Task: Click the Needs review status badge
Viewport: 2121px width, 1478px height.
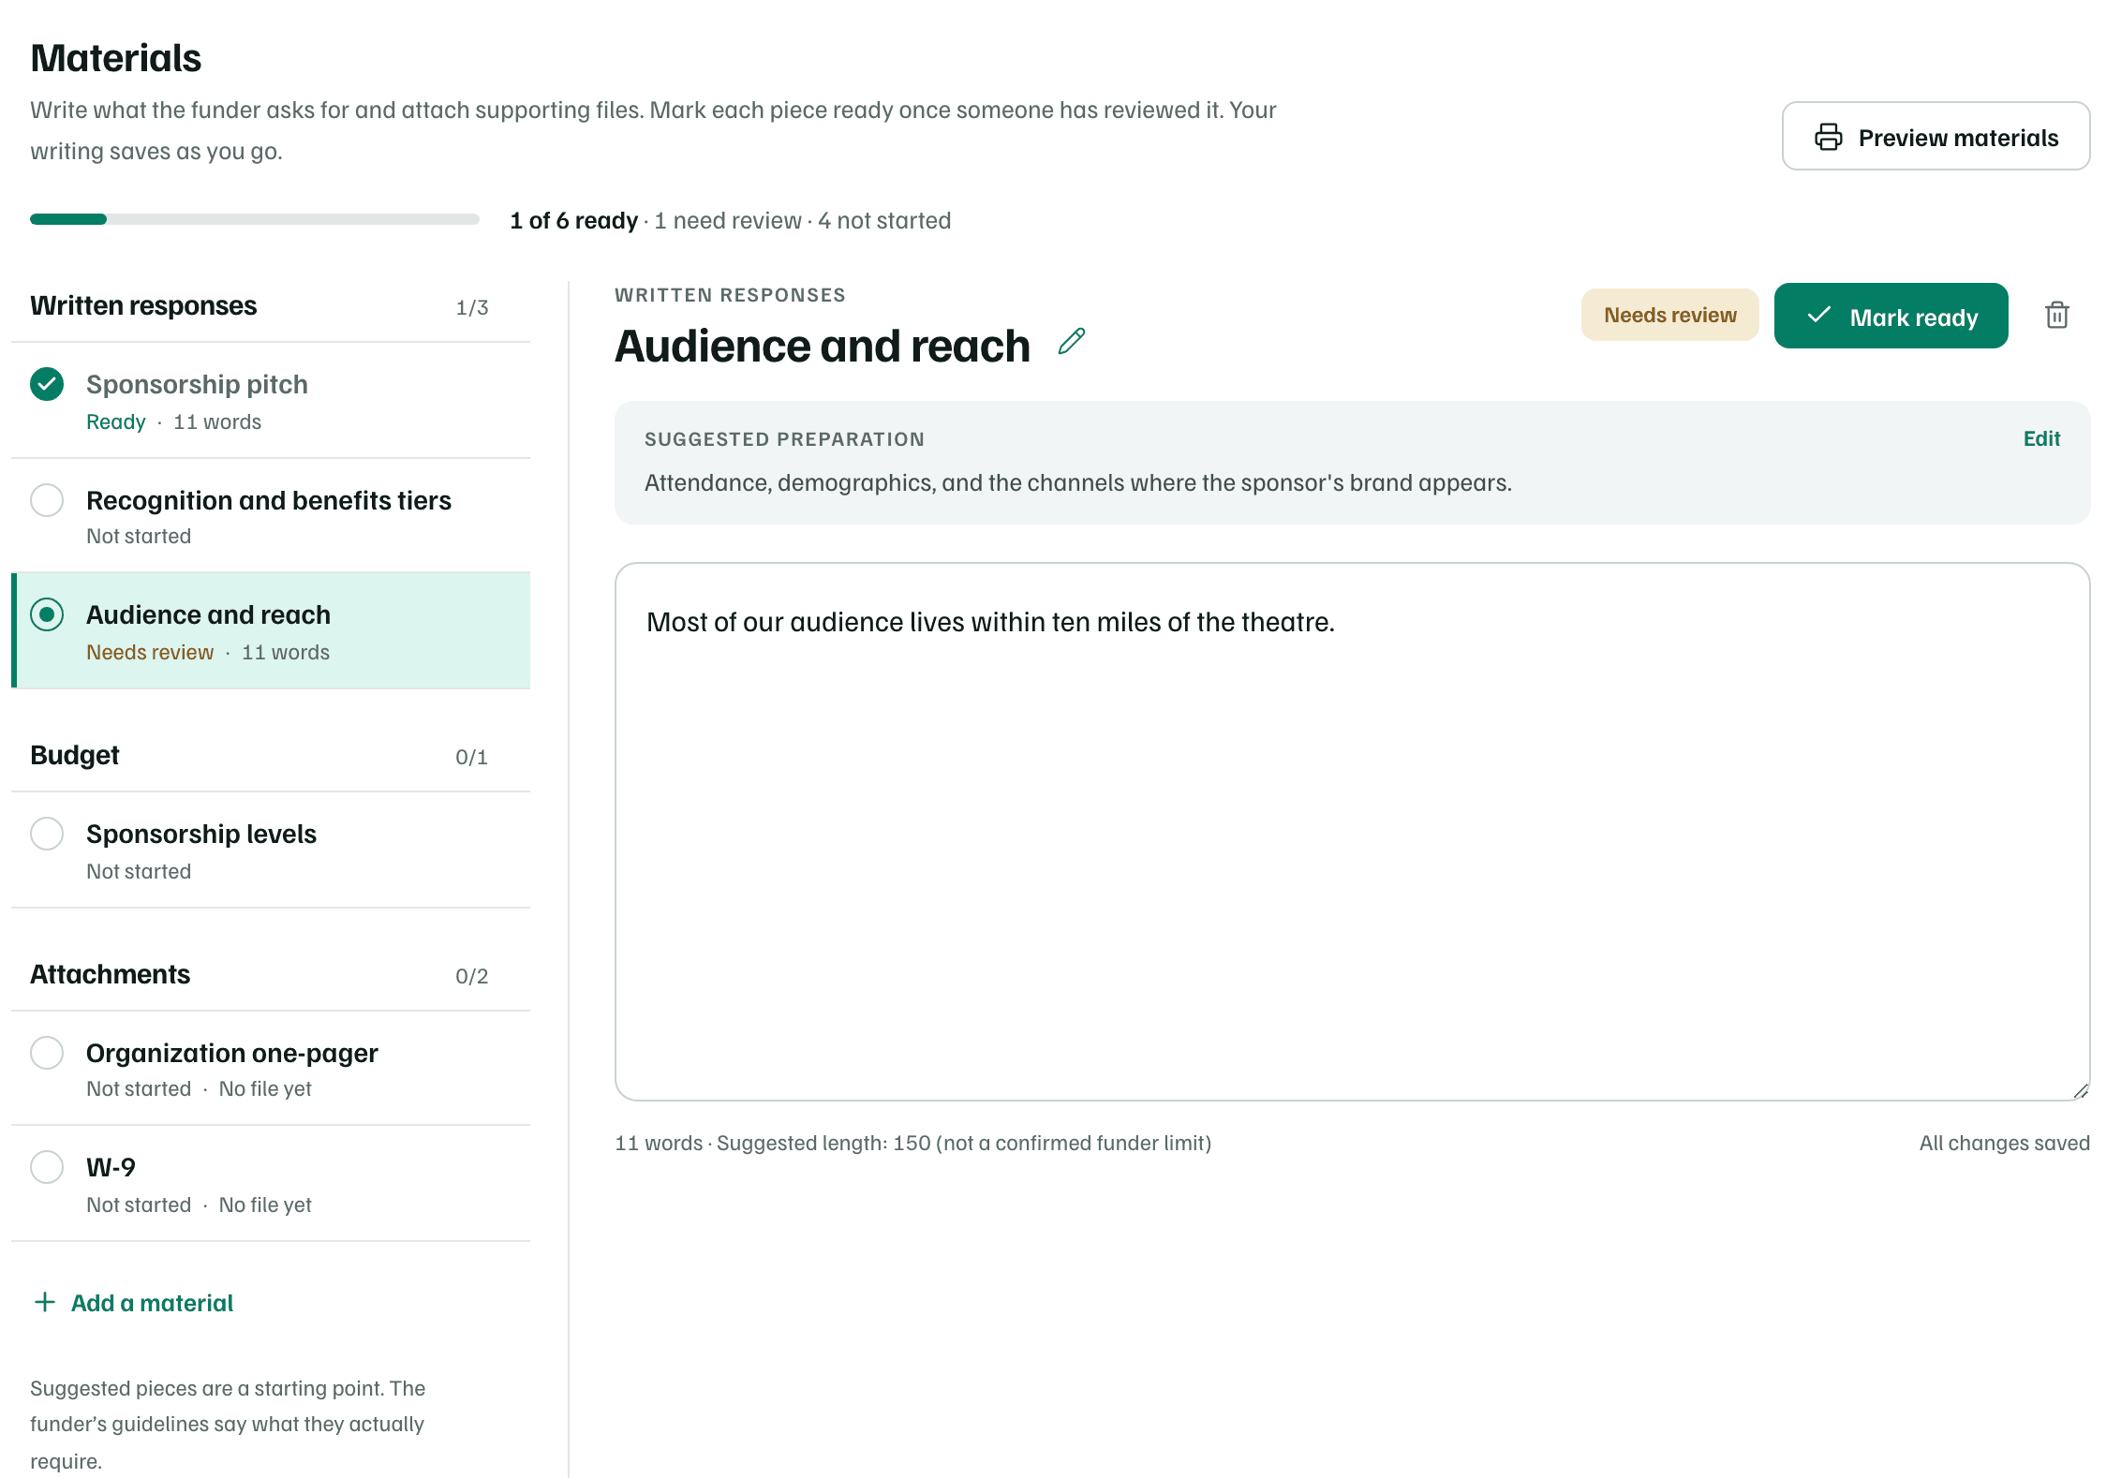Action: (1669, 315)
